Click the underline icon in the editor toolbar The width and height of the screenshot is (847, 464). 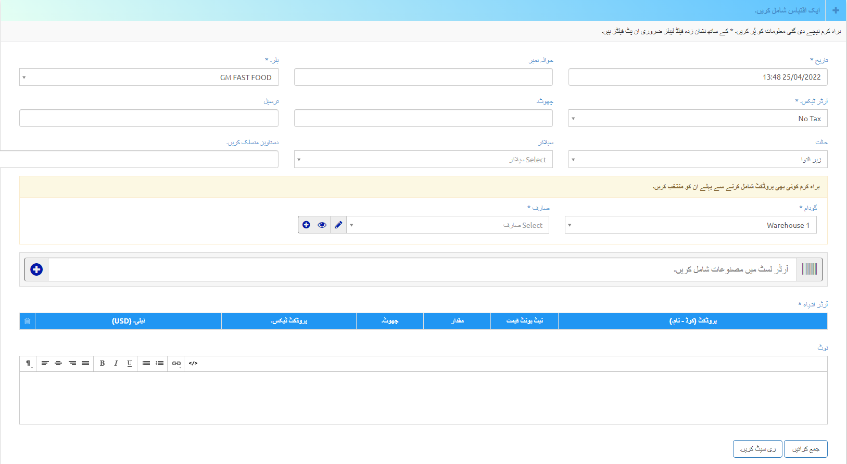[129, 363]
